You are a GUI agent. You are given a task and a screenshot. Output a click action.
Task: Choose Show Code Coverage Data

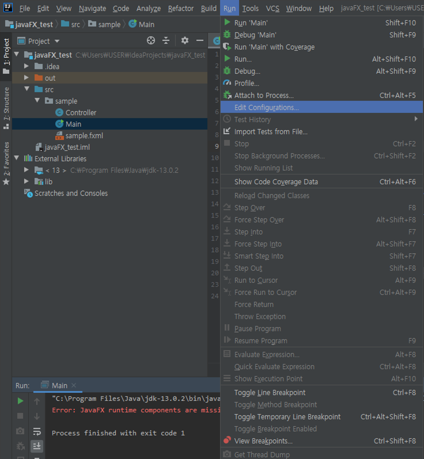[321, 182]
